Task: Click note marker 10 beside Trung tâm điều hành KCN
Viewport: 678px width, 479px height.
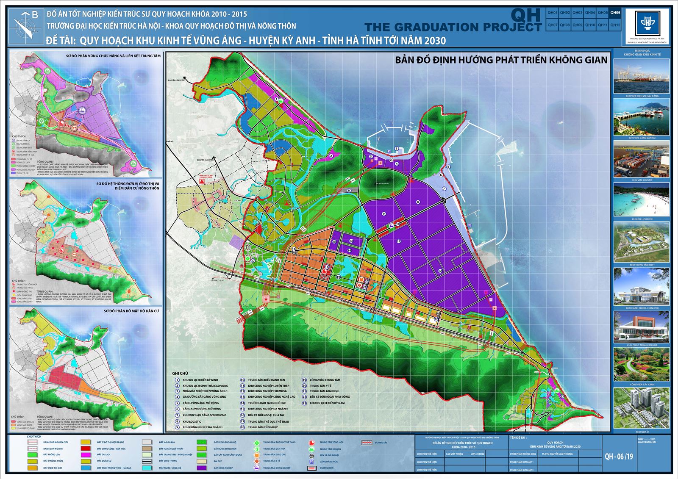Action: click(242, 380)
